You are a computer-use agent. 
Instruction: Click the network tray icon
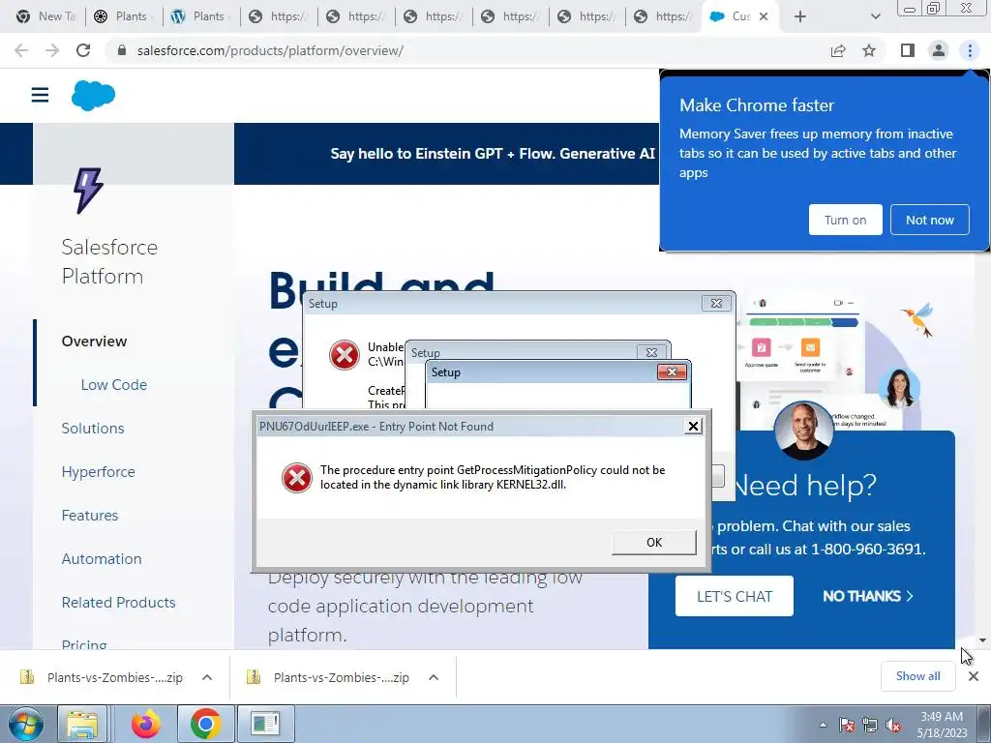[x=870, y=725]
